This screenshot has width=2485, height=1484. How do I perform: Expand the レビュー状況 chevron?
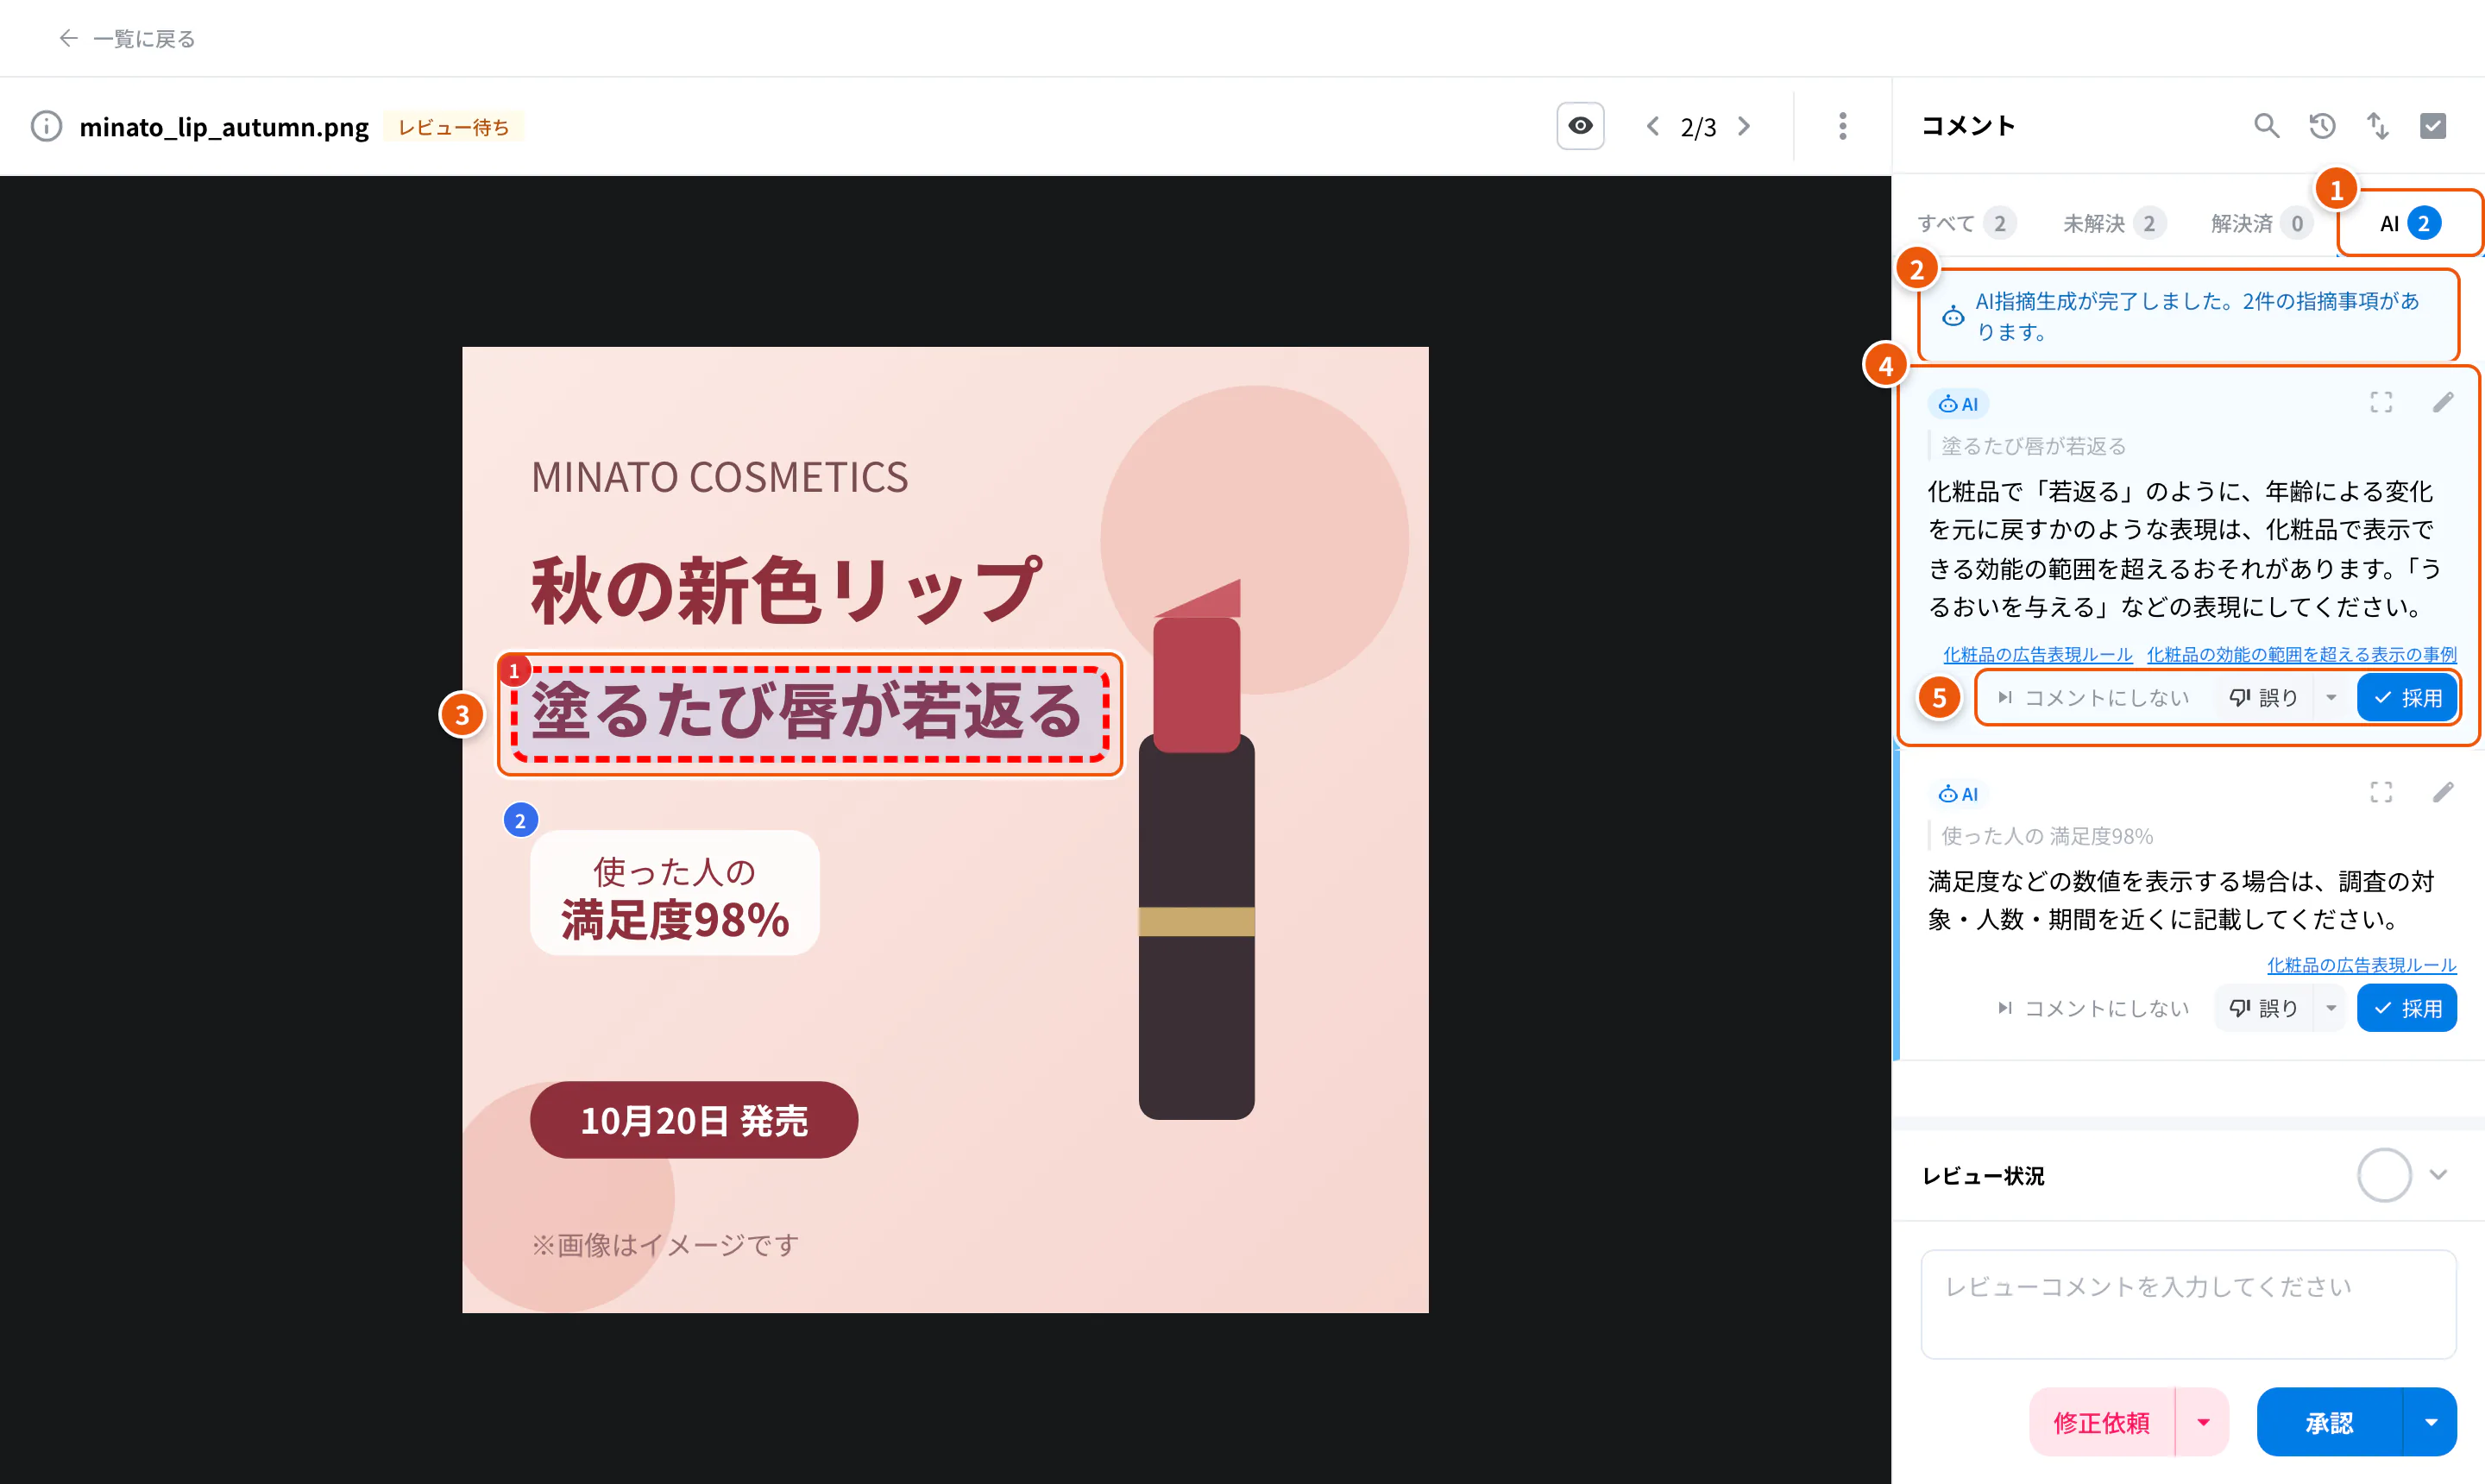[2438, 1174]
